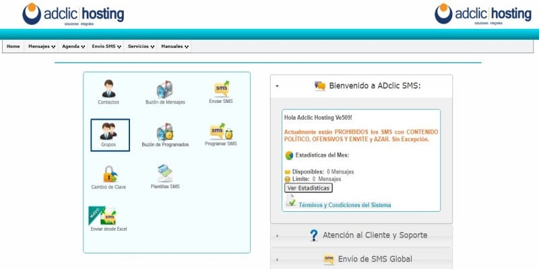Open the Plantillas SMS icon

pos(165,174)
